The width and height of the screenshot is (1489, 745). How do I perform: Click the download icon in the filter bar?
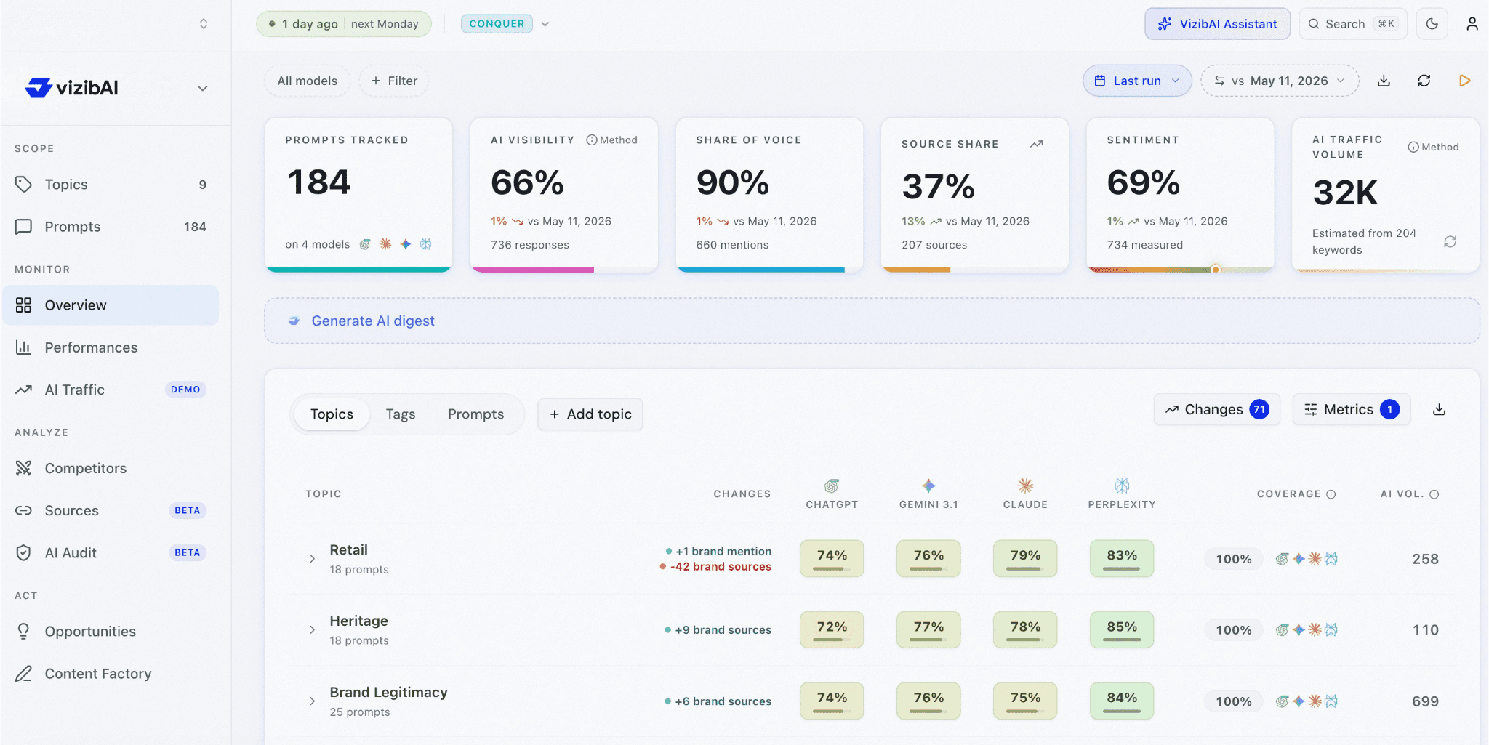tap(1384, 81)
